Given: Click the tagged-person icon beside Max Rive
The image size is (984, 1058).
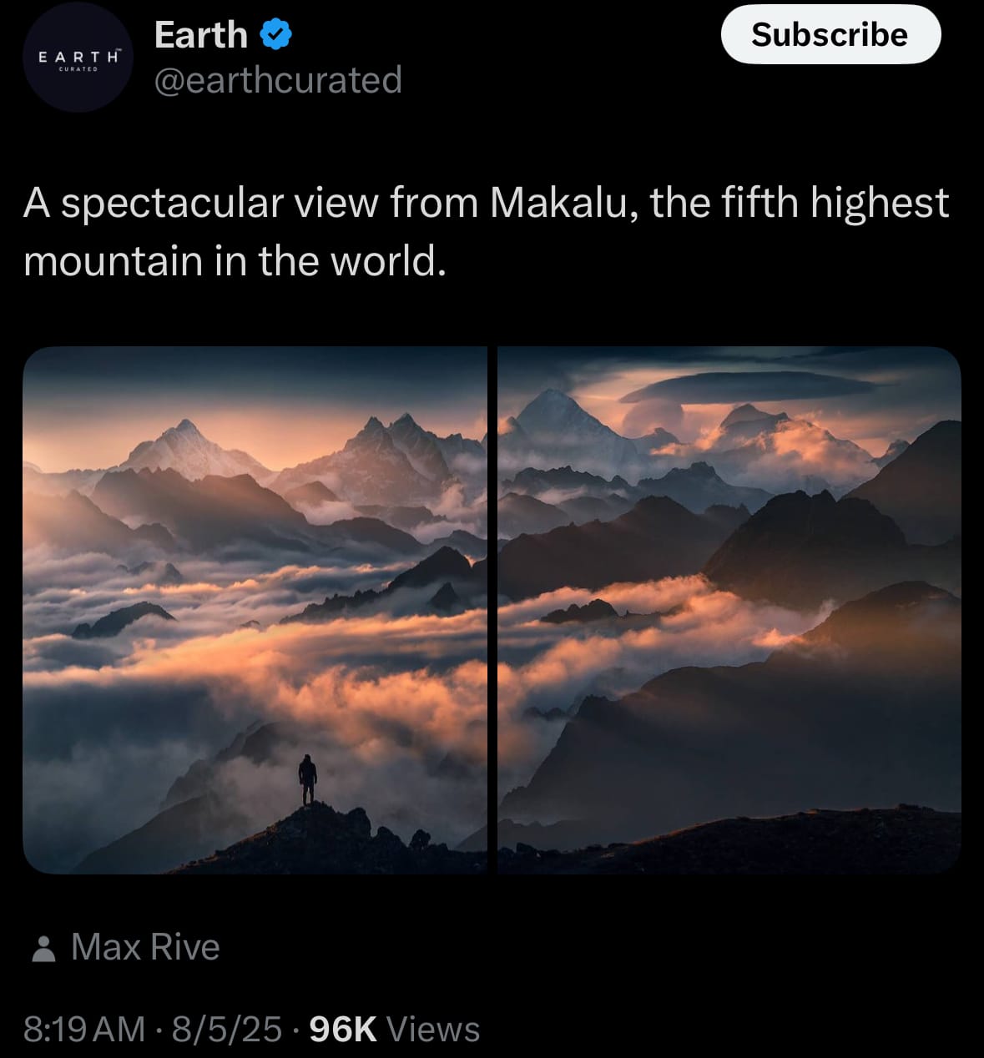Looking at the screenshot, I should [x=43, y=949].
